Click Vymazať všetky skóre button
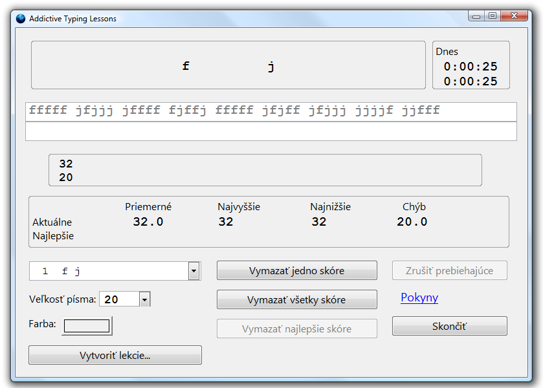543x388 pixels. tap(297, 299)
